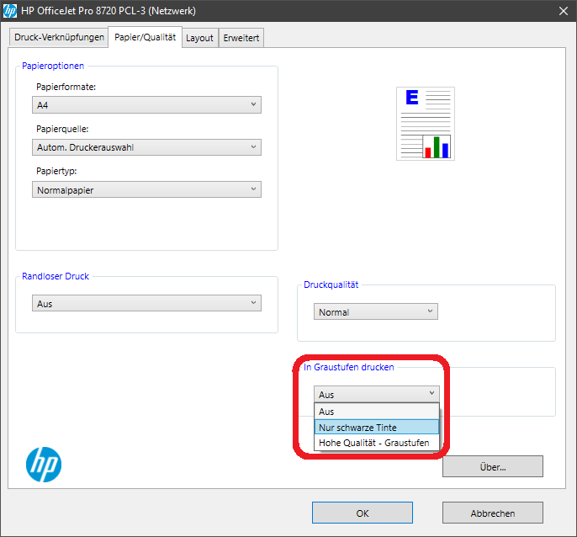Open the Erweitert tab
577x537 pixels.
pyautogui.click(x=241, y=38)
